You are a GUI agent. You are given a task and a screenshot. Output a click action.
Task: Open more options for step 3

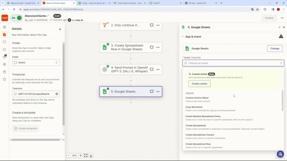point(158,47)
